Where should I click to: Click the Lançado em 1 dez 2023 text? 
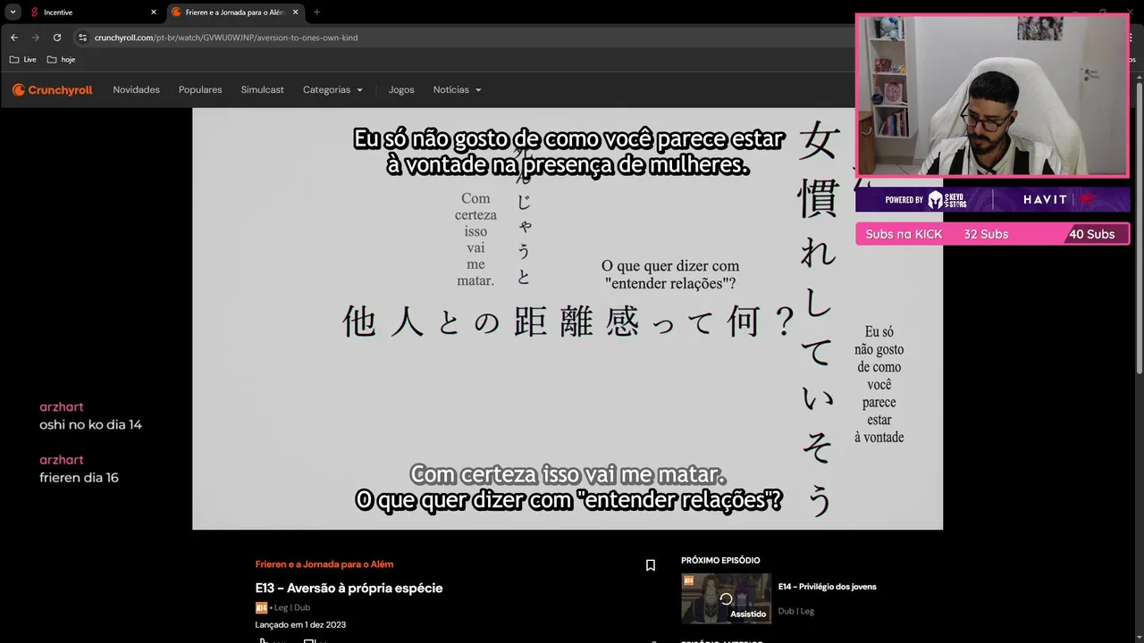click(x=300, y=625)
